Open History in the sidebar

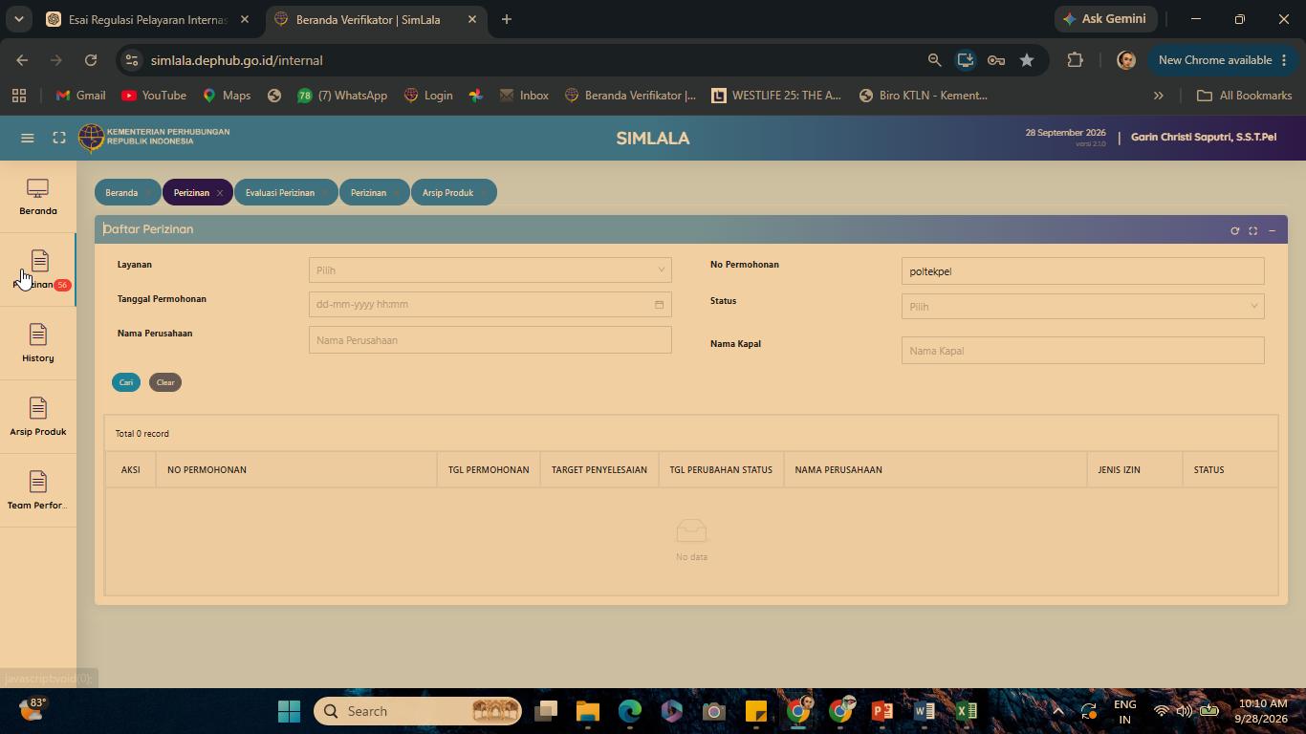point(38,344)
